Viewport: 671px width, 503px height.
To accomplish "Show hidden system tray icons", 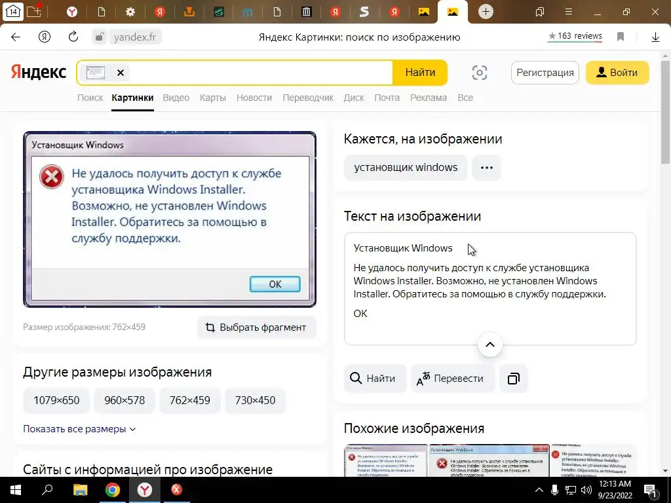I will pos(539,490).
